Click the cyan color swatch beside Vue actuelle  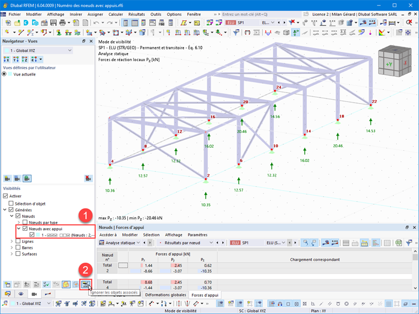pyautogui.click(x=10, y=74)
